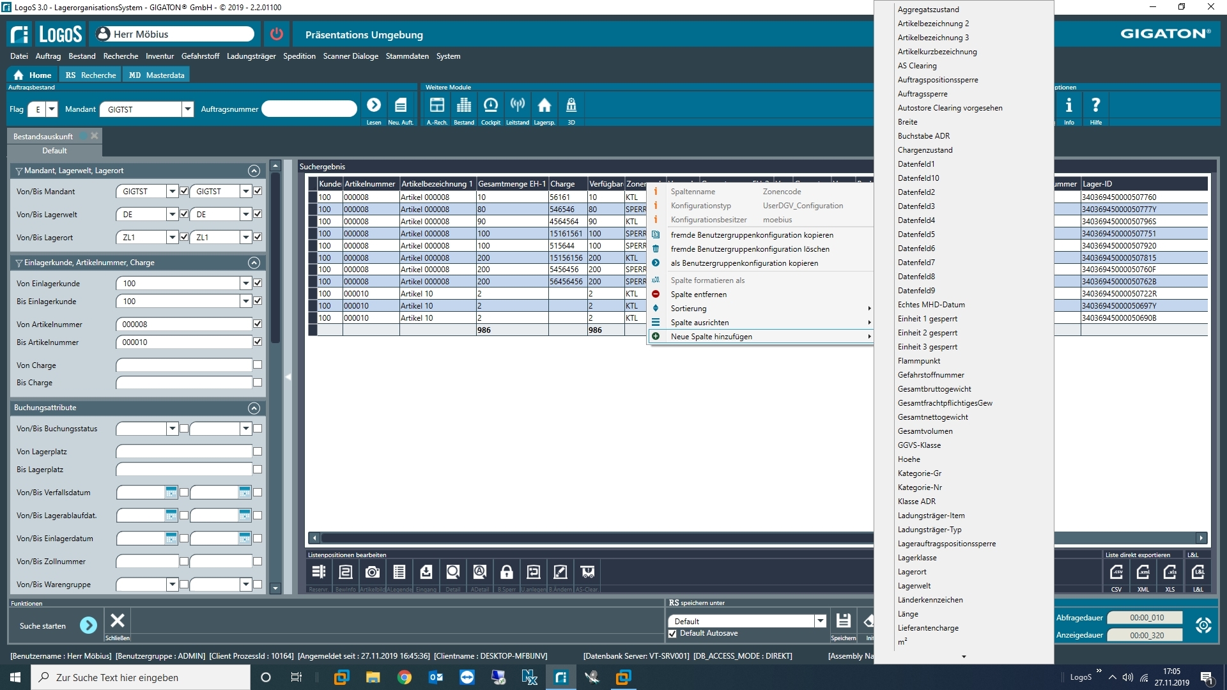Click the red power logout icon
The height and width of the screenshot is (690, 1227).
(x=276, y=34)
